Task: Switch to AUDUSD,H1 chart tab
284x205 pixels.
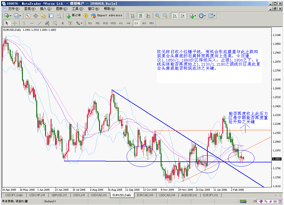Action: tap(189, 195)
